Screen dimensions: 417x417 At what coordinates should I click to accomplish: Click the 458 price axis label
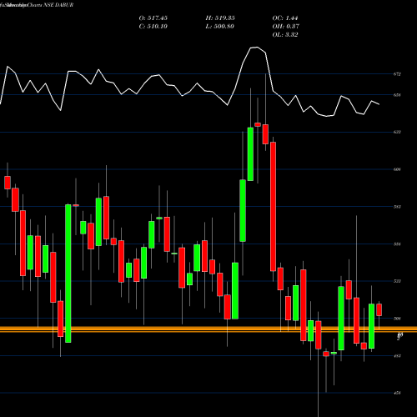[397, 393]
